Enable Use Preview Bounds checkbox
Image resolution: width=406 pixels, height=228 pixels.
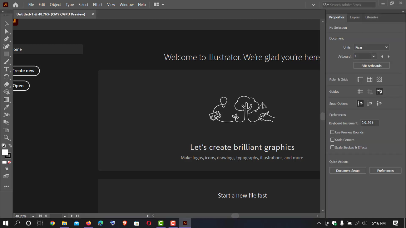click(332, 132)
